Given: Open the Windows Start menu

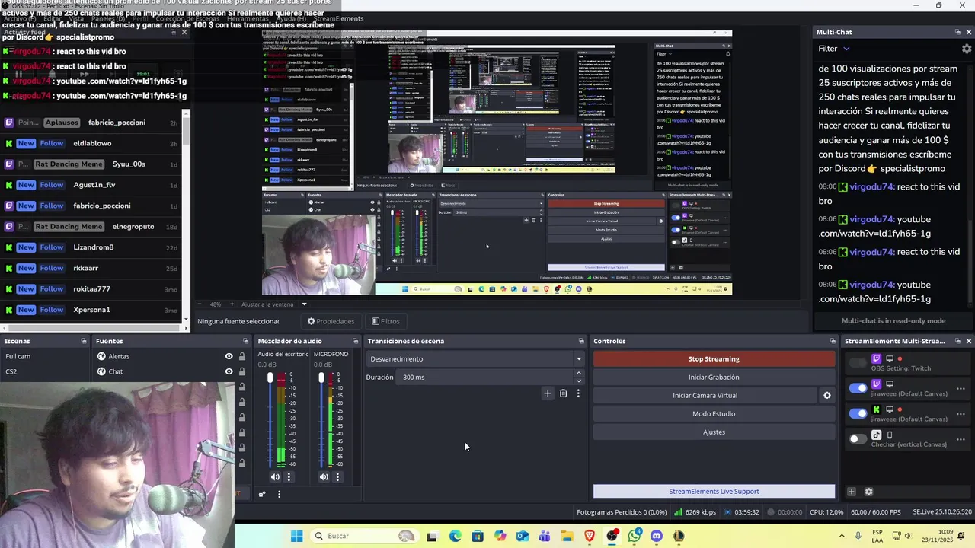Looking at the screenshot, I should [x=296, y=536].
